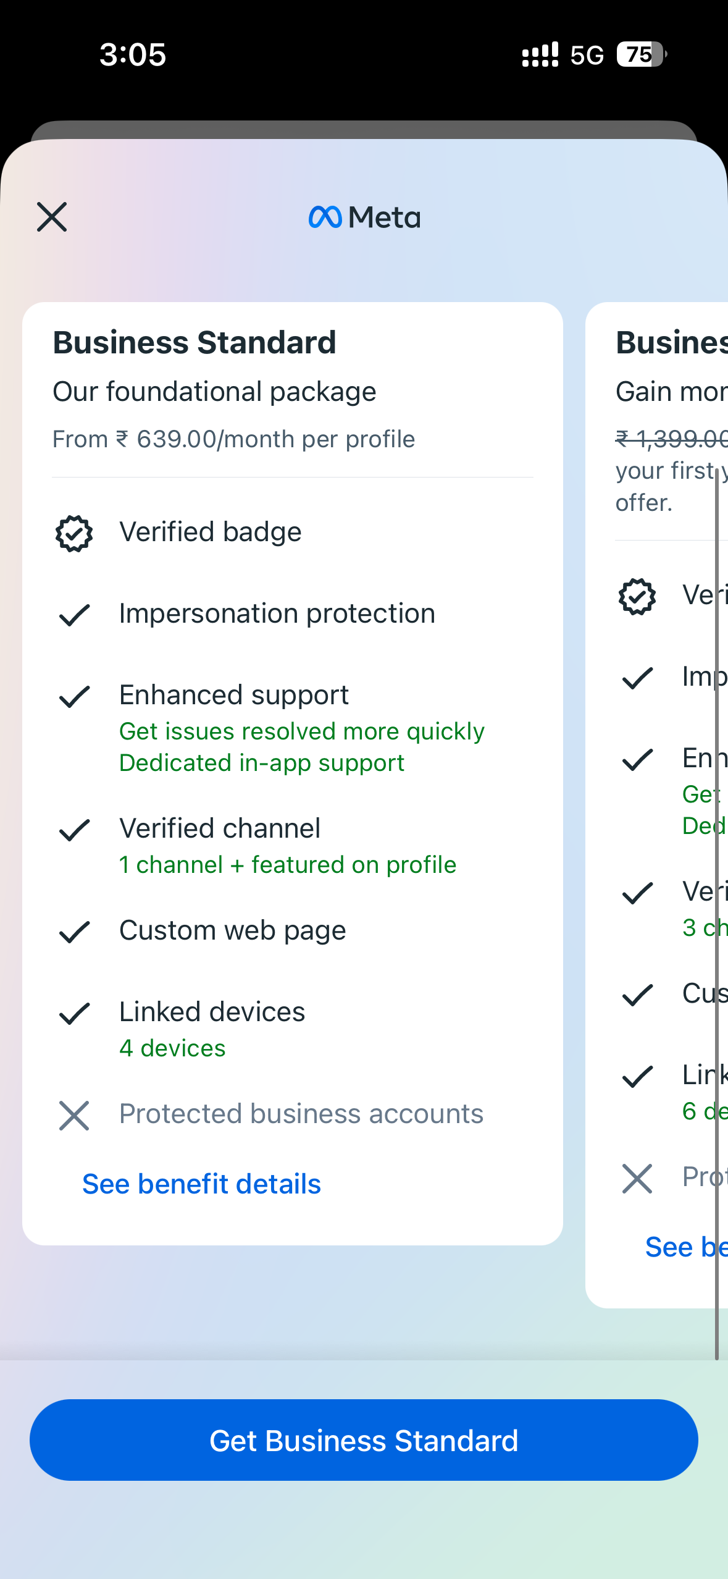Tap the checkmark next to Verified channel
The image size is (728, 1579).
pyautogui.click(x=74, y=830)
